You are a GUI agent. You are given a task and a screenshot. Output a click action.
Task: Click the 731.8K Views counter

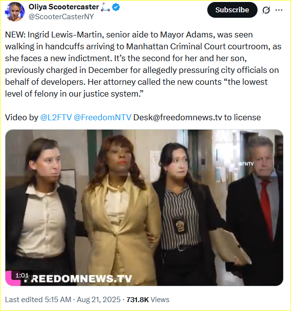point(148,300)
